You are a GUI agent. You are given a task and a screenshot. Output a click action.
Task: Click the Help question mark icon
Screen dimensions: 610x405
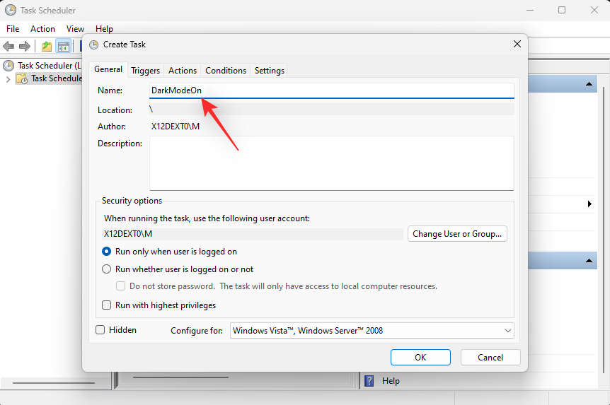click(369, 381)
